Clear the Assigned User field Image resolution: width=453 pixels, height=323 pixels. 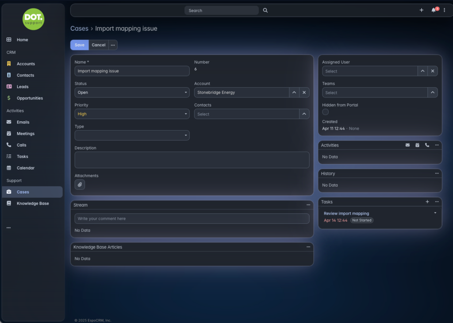pyautogui.click(x=433, y=71)
